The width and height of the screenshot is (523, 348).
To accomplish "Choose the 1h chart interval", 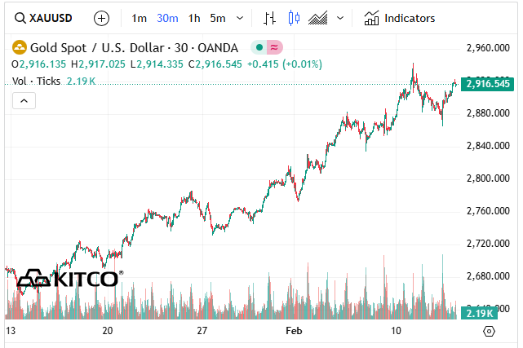I will pyautogui.click(x=193, y=18).
